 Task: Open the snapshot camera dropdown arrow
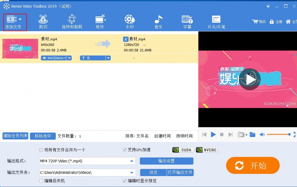[246, 135]
